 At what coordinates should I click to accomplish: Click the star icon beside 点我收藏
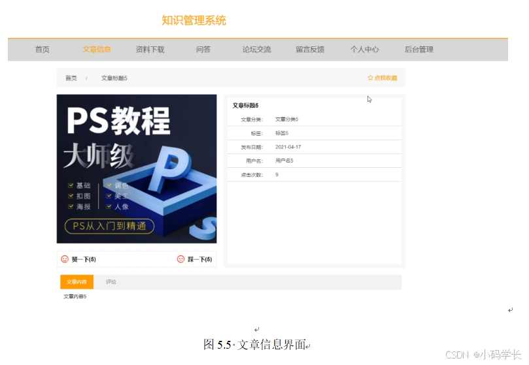click(370, 78)
